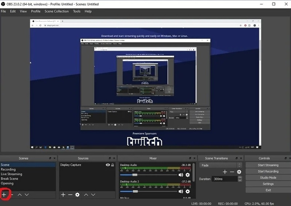Move source up in Sources panel
The width and height of the screenshot is (291, 206).
[86, 195]
